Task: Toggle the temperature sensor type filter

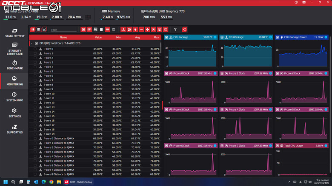Action: (x=123, y=30)
